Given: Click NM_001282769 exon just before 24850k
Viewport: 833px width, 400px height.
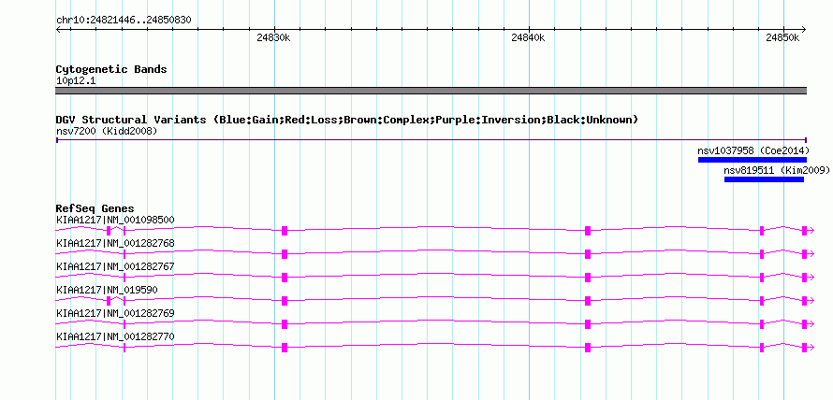Looking at the screenshot, I should pyautogui.click(x=762, y=324).
